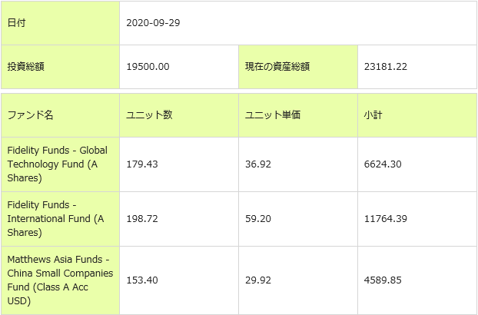Screen dimensions: 478x315
Task: Click the subtotal 6624.30
Action: point(383,164)
